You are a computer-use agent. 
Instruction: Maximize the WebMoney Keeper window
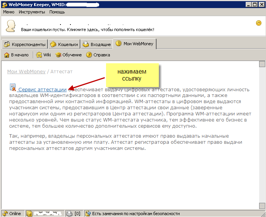tap(255, 5)
